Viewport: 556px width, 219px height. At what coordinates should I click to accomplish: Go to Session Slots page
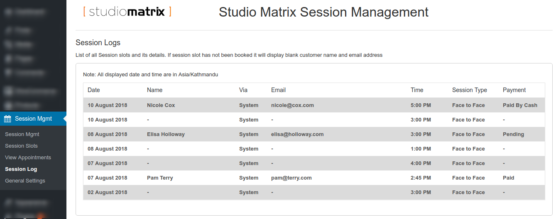pos(21,146)
